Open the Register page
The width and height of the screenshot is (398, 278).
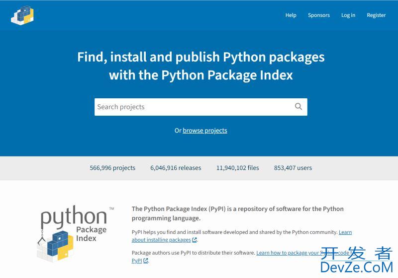pyautogui.click(x=376, y=15)
